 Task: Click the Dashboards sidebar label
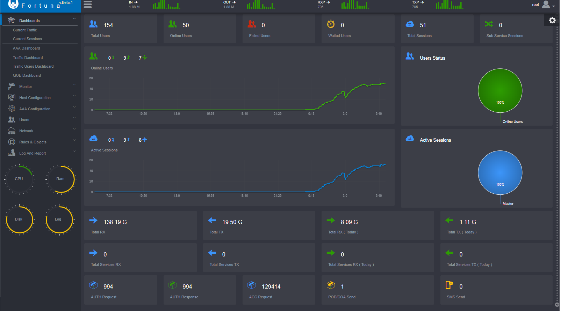coord(29,21)
